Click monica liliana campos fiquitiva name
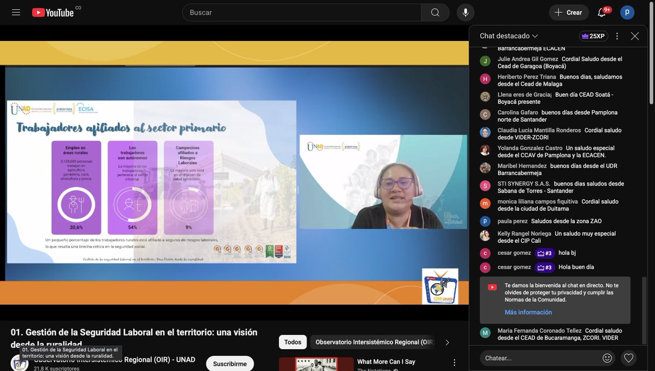 coord(538,201)
